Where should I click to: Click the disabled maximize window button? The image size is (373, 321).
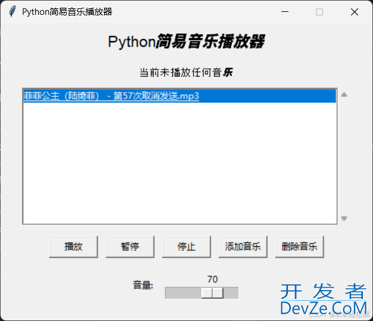[319, 12]
